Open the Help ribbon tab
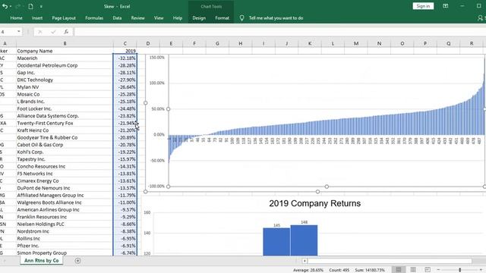 click(x=177, y=18)
